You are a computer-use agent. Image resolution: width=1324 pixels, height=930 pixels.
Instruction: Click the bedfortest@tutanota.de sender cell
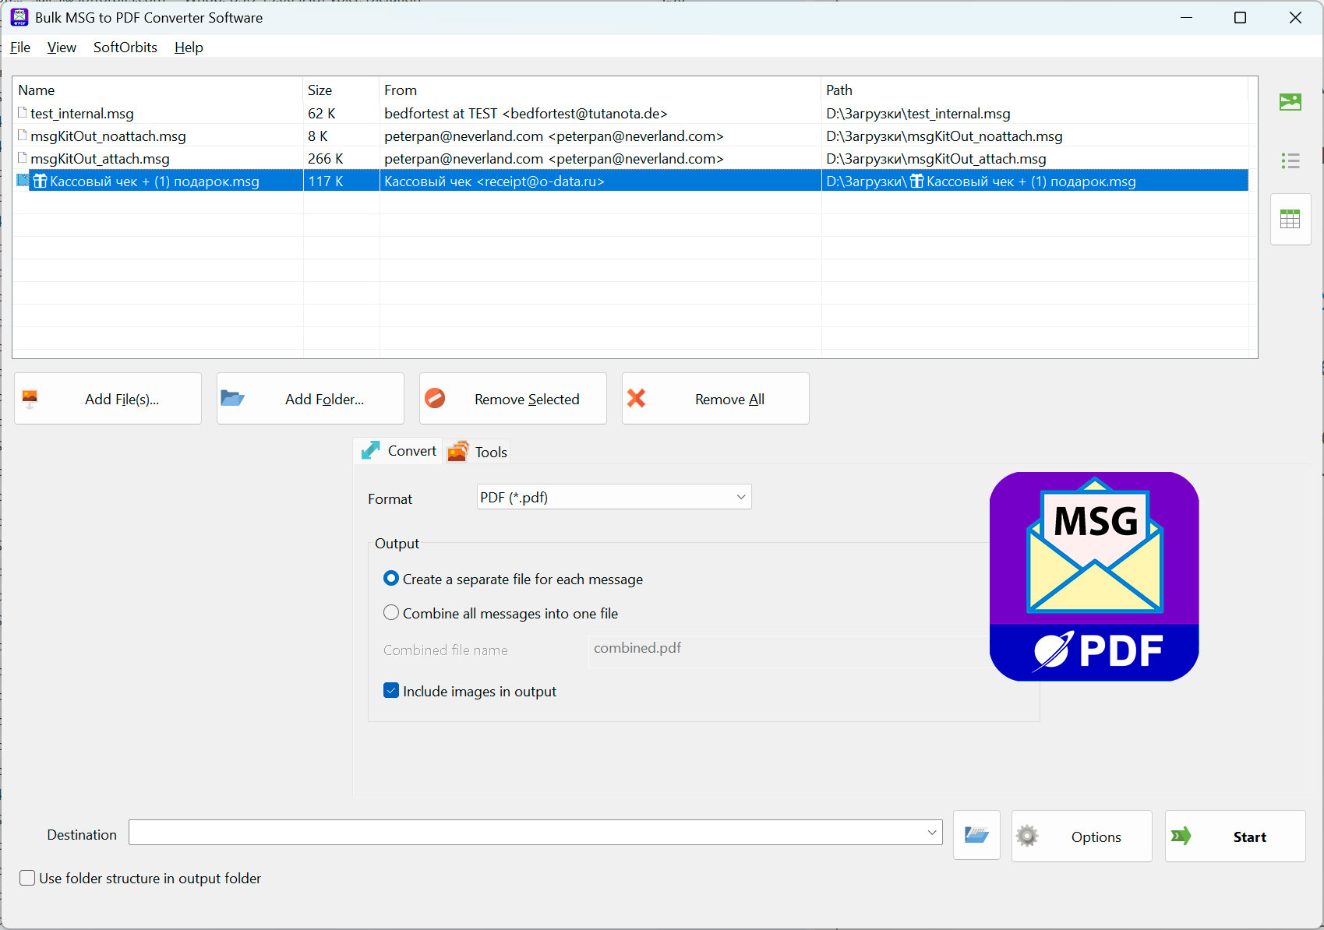coord(526,114)
